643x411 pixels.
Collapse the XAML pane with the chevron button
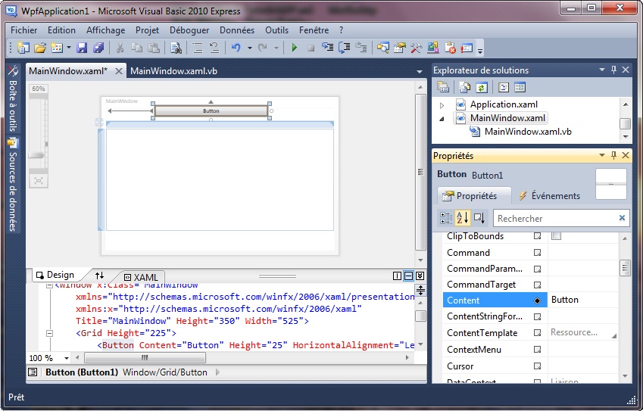tap(420, 276)
